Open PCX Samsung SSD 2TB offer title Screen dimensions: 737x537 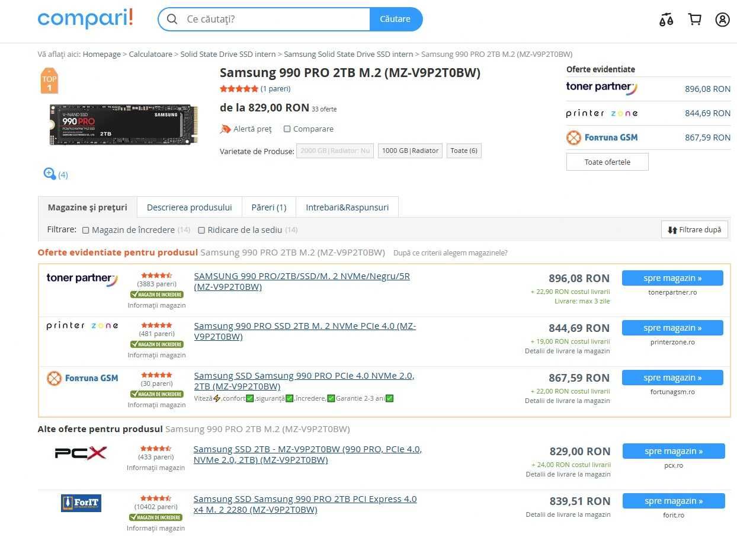click(307, 455)
